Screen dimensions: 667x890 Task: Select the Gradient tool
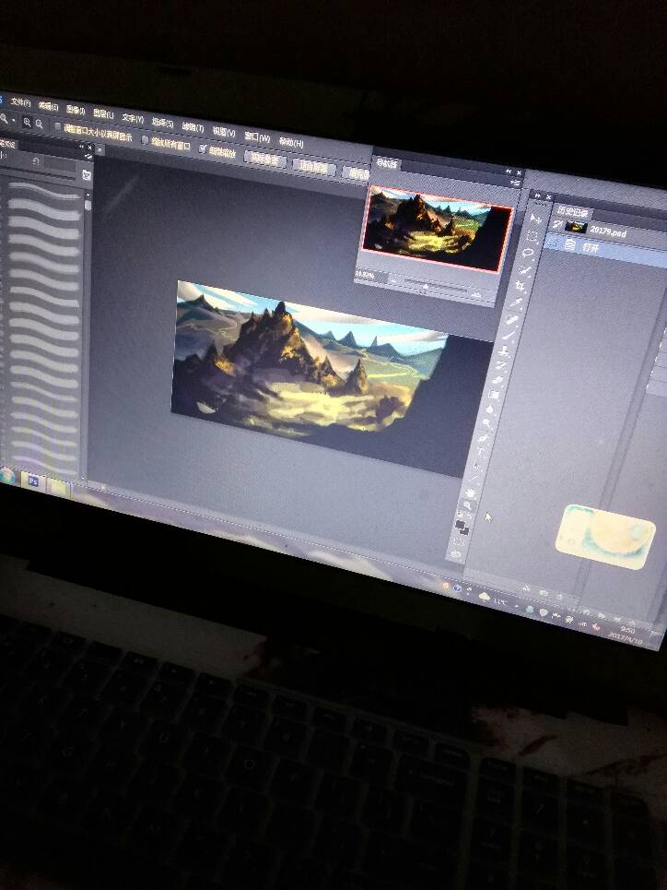[x=494, y=395]
